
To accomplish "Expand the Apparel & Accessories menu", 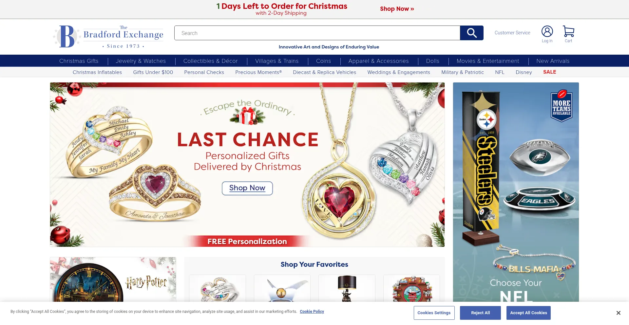I will 378,61.
